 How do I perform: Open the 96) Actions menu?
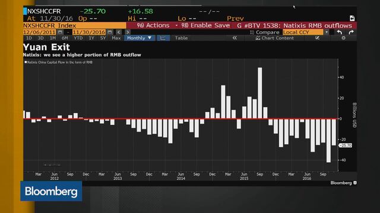coord(153,25)
